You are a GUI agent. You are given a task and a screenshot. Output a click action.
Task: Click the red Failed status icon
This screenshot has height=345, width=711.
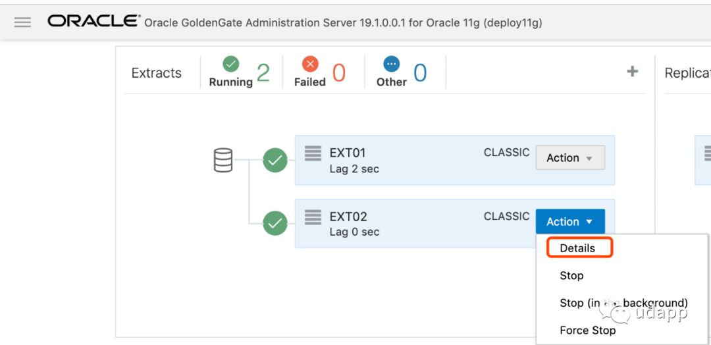coord(309,64)
